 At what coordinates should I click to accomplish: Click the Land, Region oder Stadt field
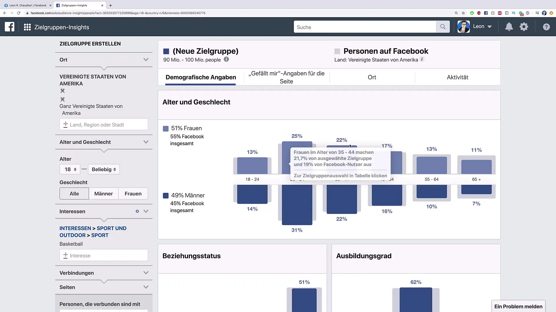click(x=104, y=125)
